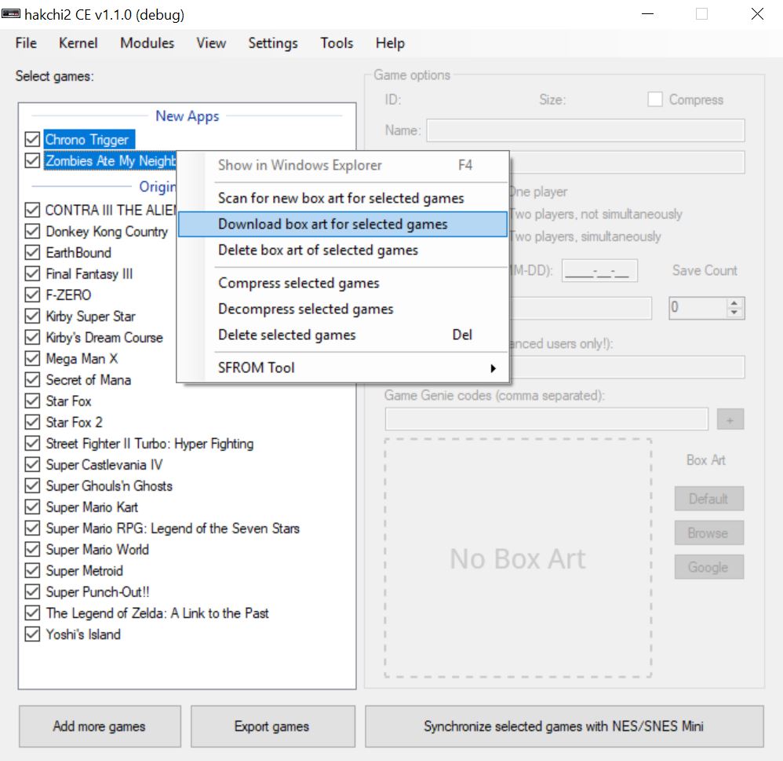Choose Decompress selected games
This screenshot has height=761, width=783.
343,309
